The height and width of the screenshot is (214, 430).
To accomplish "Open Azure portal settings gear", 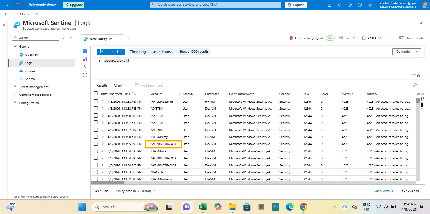I will [x=350, y=5].
